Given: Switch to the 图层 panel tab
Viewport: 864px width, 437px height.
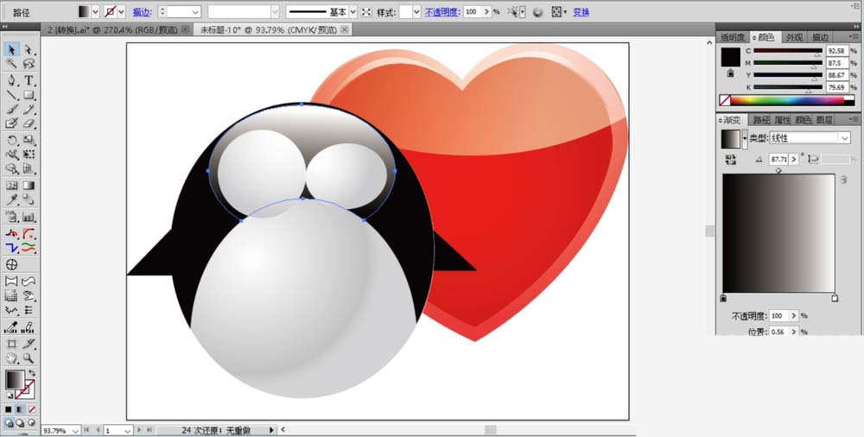Looking at the screenshot, I should pos(823,119).
